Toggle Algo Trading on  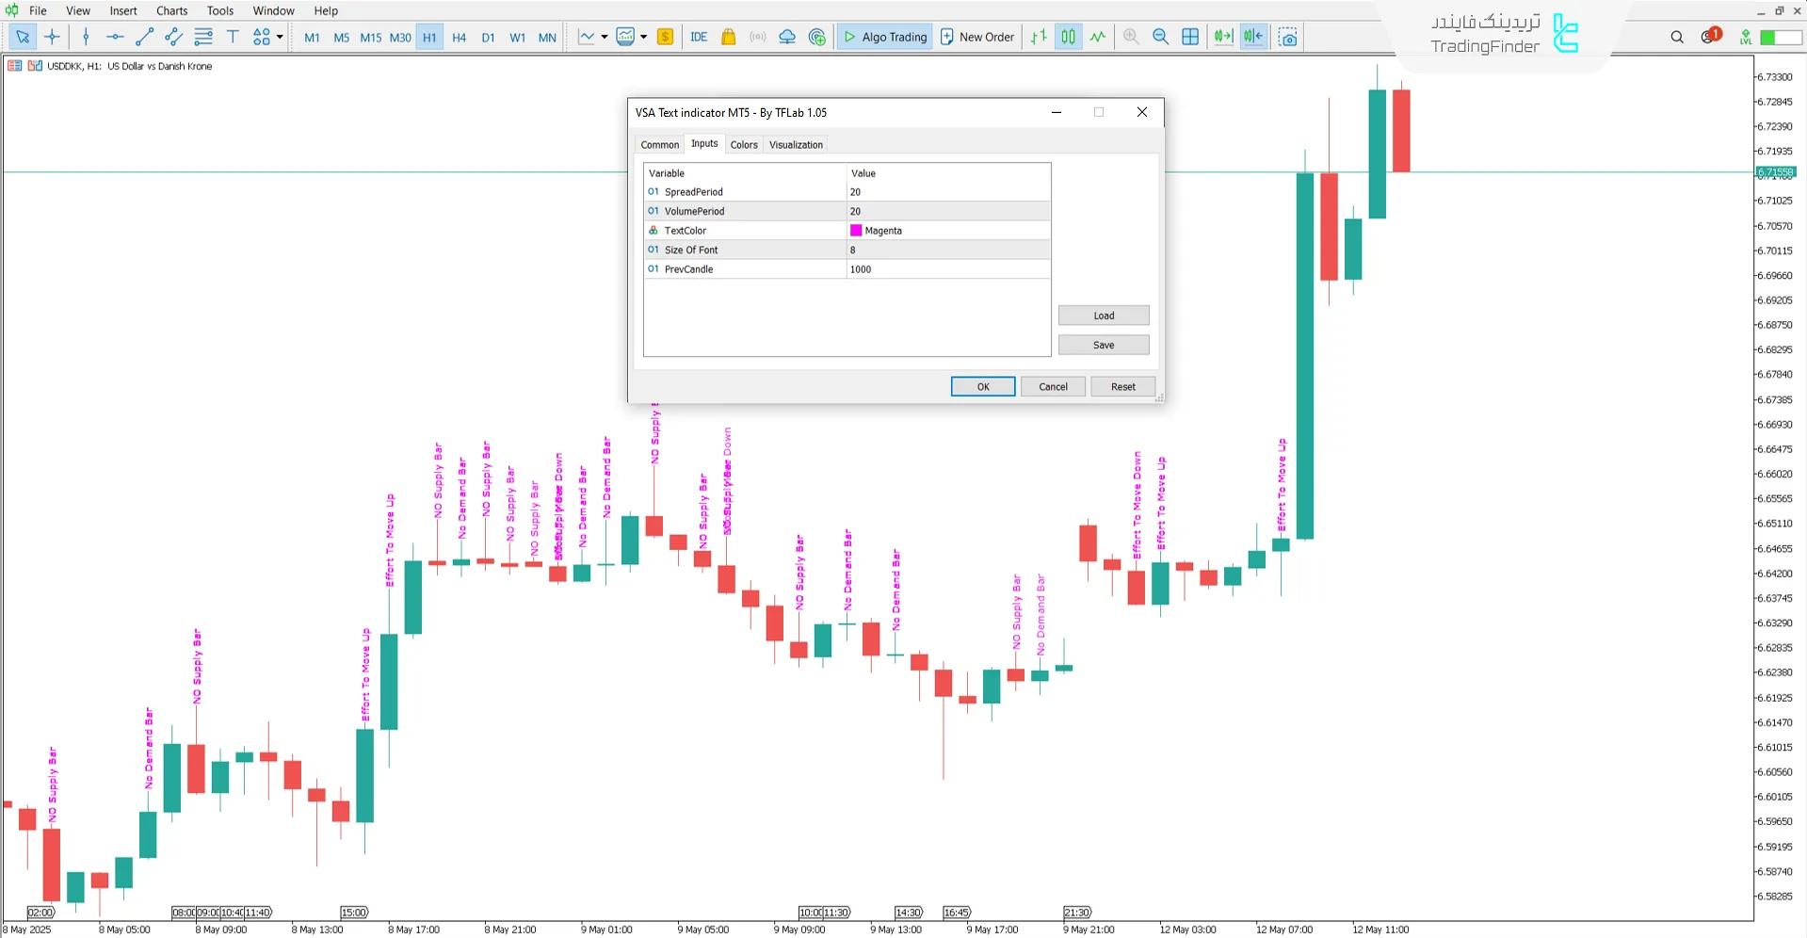click(x=883, y=37)
